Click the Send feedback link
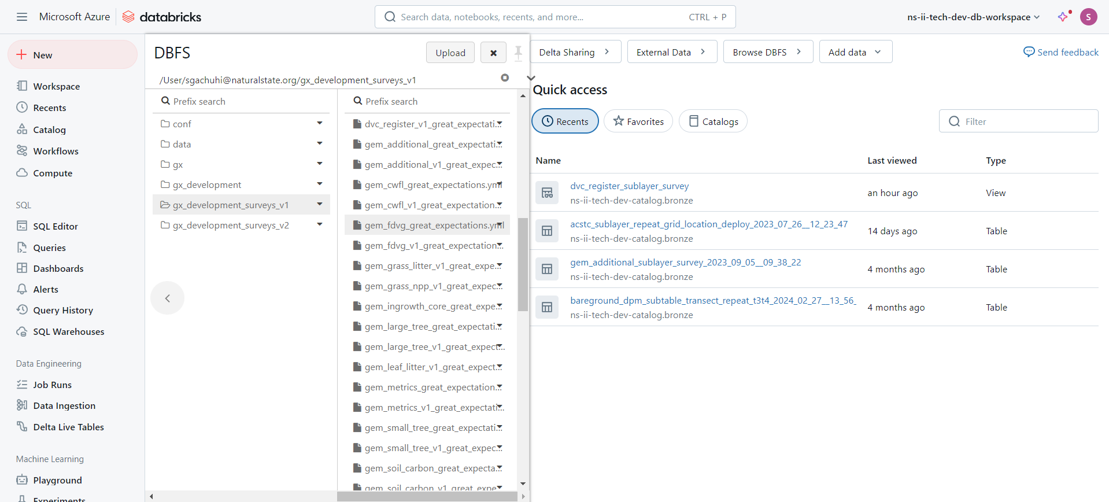Screen dimensions: 1109x502 click(1061, 52)
